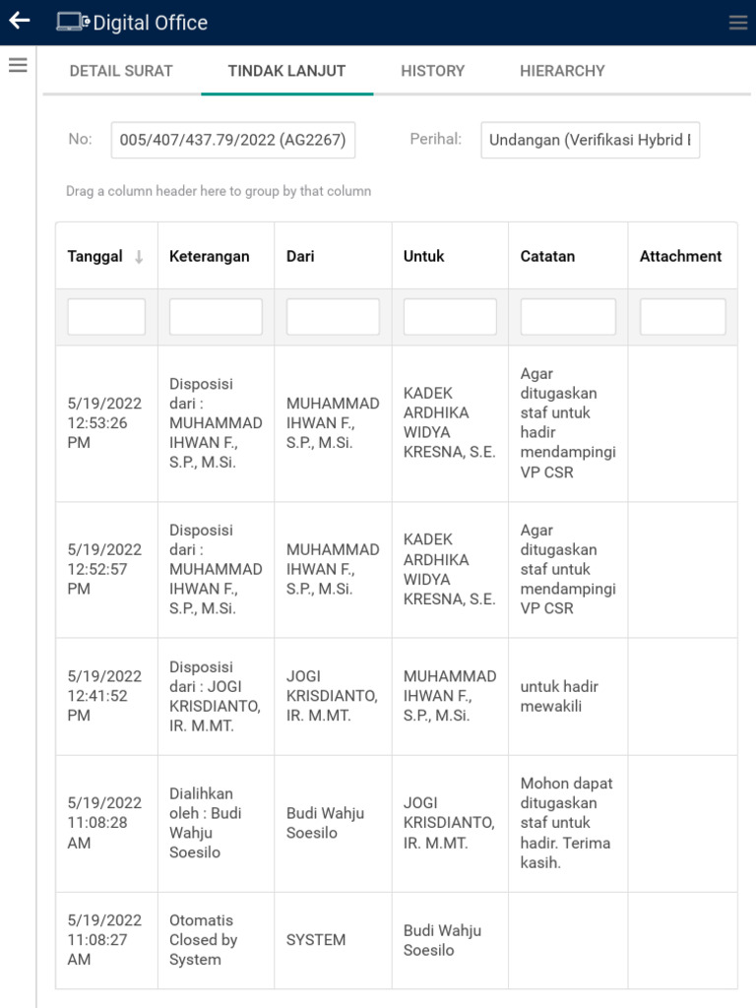Focus the Catatan column filter box
The width and height of the screenshot is (756, 1008).
pos(568,317)
